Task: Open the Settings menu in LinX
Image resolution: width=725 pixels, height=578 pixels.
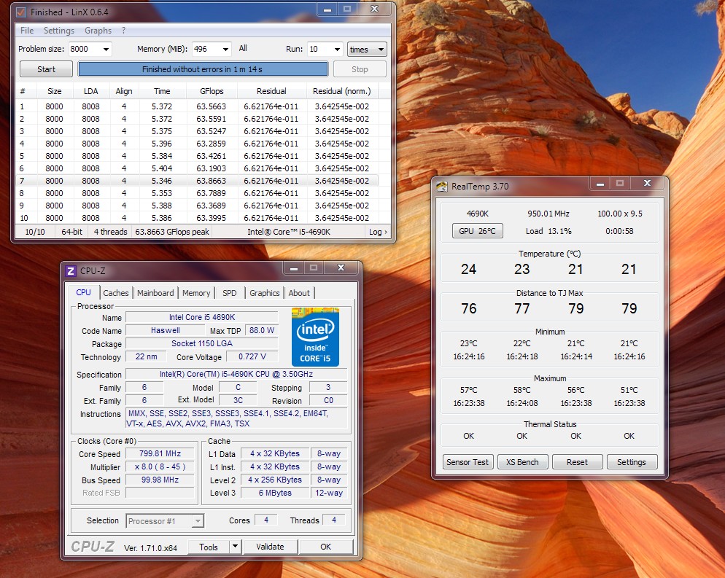Action: pyautogui.click(x=59, y=31)
